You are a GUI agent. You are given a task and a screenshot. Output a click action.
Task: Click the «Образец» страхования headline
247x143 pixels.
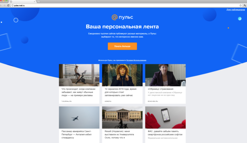tap(161, 89)
